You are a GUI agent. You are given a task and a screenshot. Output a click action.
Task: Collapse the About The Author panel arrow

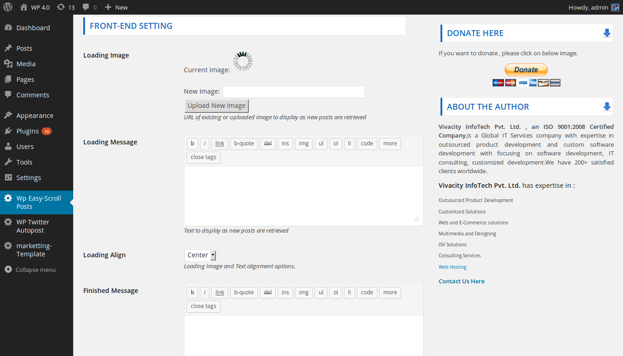click(x=607, y=106)
